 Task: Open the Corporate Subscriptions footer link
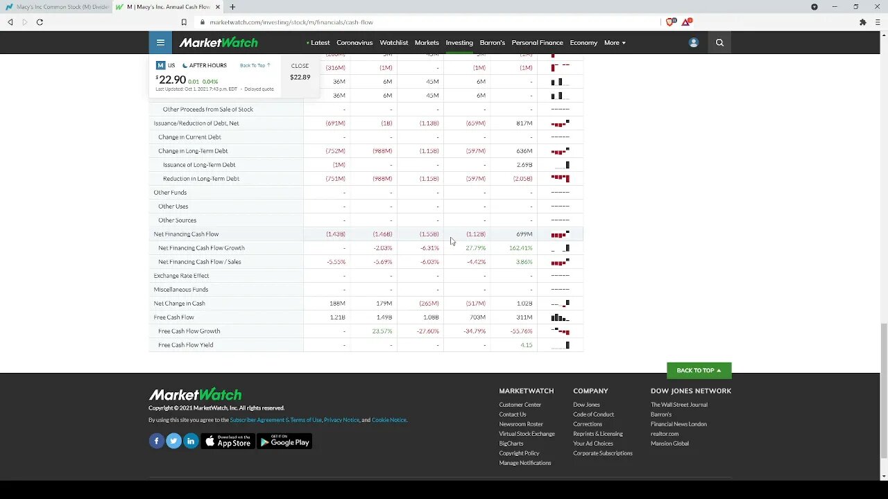click(603, 453)
